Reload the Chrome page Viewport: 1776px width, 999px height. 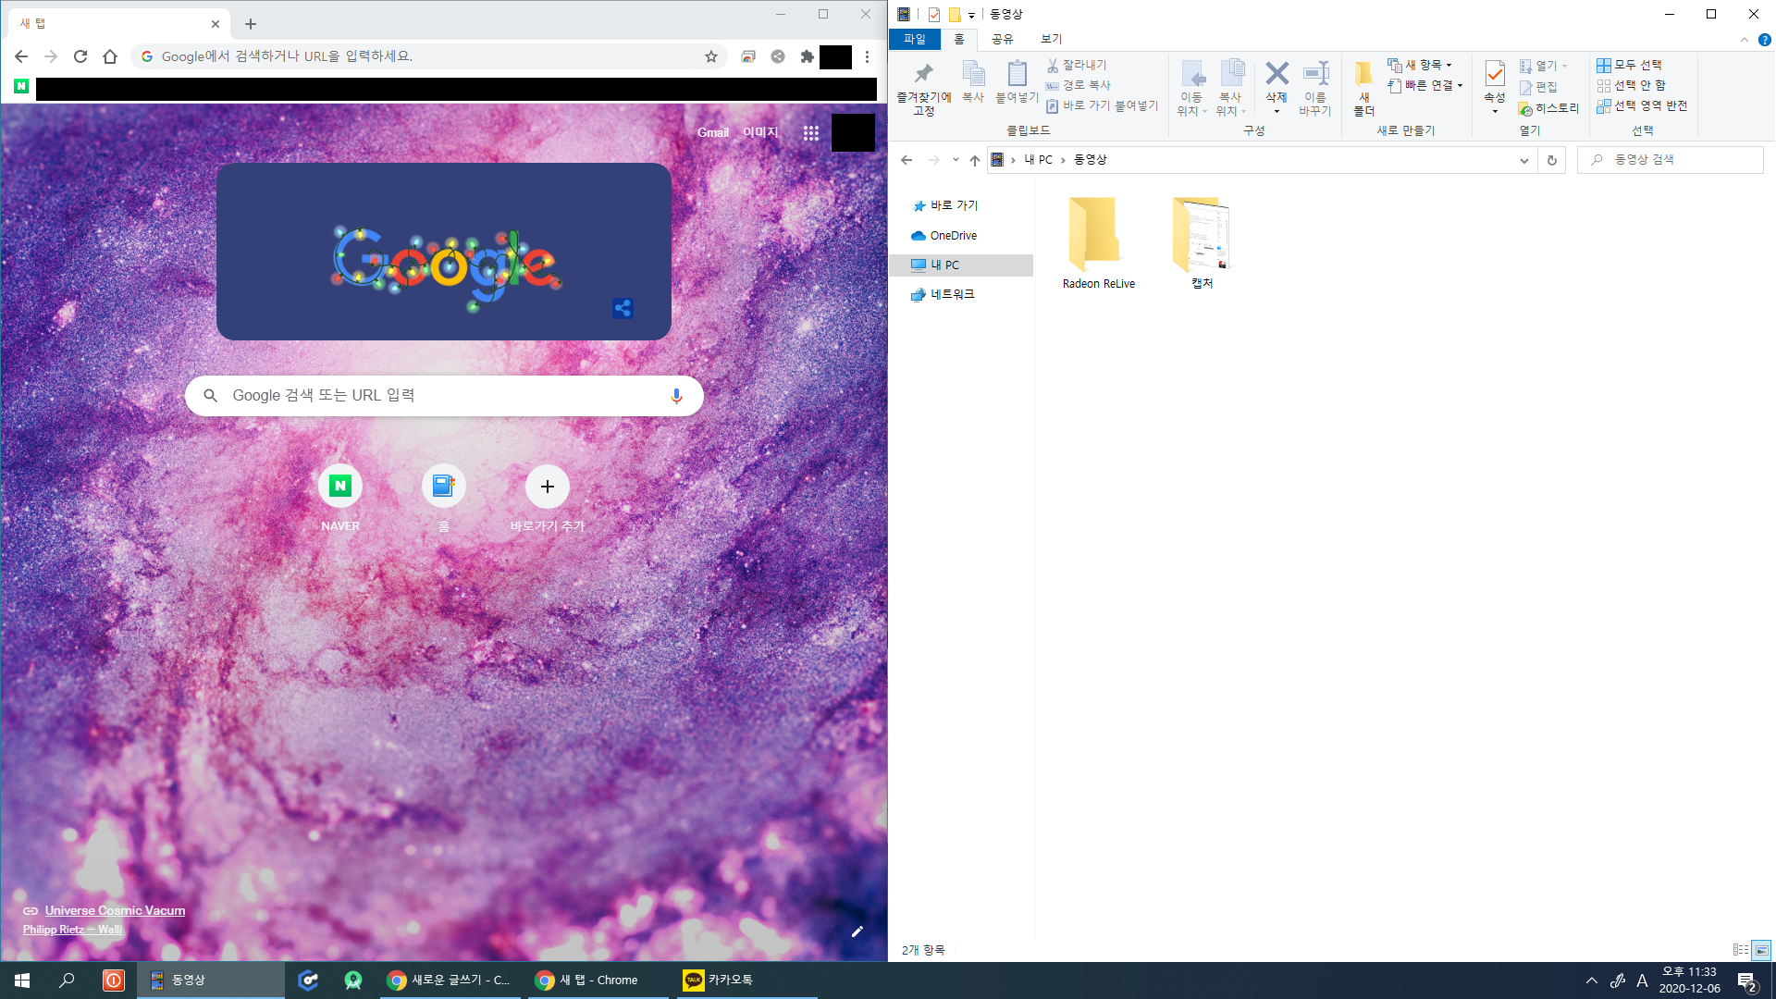80,56
